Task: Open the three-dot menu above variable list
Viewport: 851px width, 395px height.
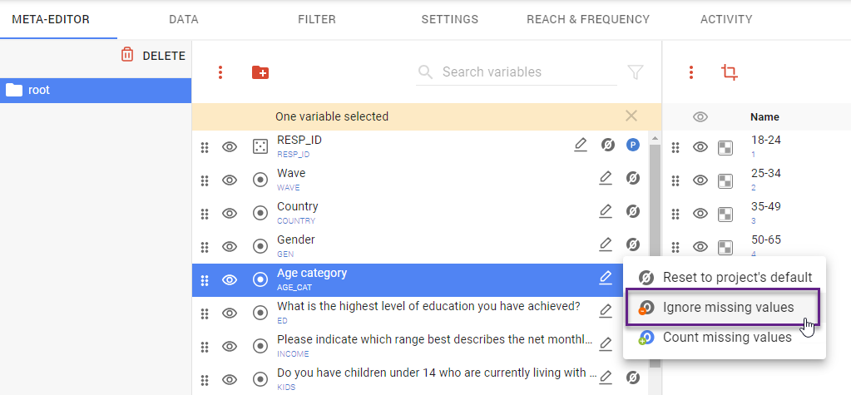Action: [x=220, y=72]
